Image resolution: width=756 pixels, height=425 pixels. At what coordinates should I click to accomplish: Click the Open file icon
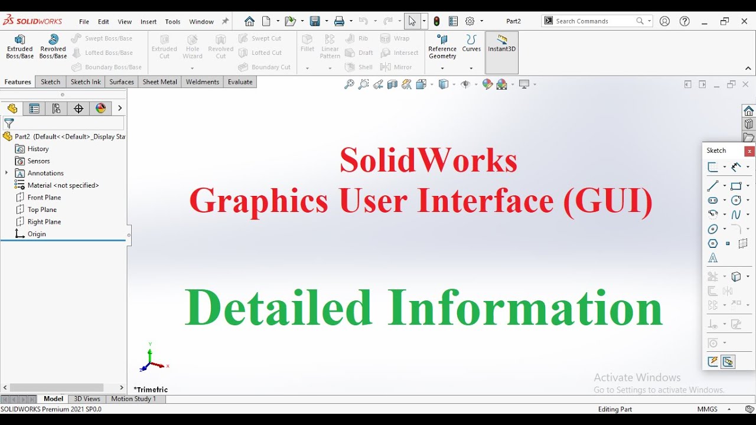coord(290,21)
